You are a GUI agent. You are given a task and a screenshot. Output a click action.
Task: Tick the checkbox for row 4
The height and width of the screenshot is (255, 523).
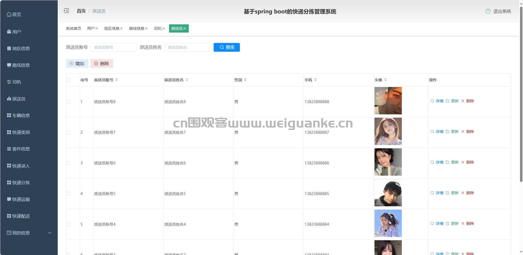point(69,194)
